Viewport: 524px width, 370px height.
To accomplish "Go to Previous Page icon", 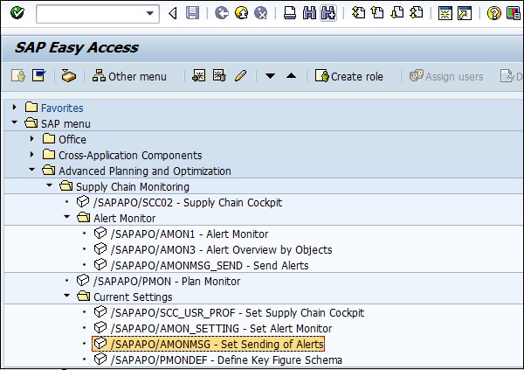I will [377, 13].
